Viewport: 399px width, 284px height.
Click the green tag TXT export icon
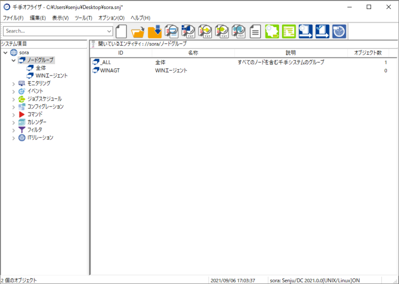tap(222, 31)
